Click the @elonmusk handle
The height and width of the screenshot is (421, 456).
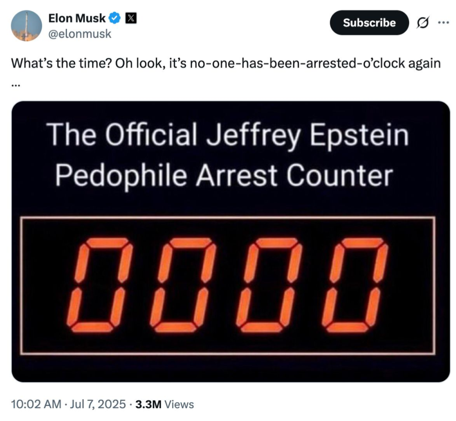[x=80, y=33]
